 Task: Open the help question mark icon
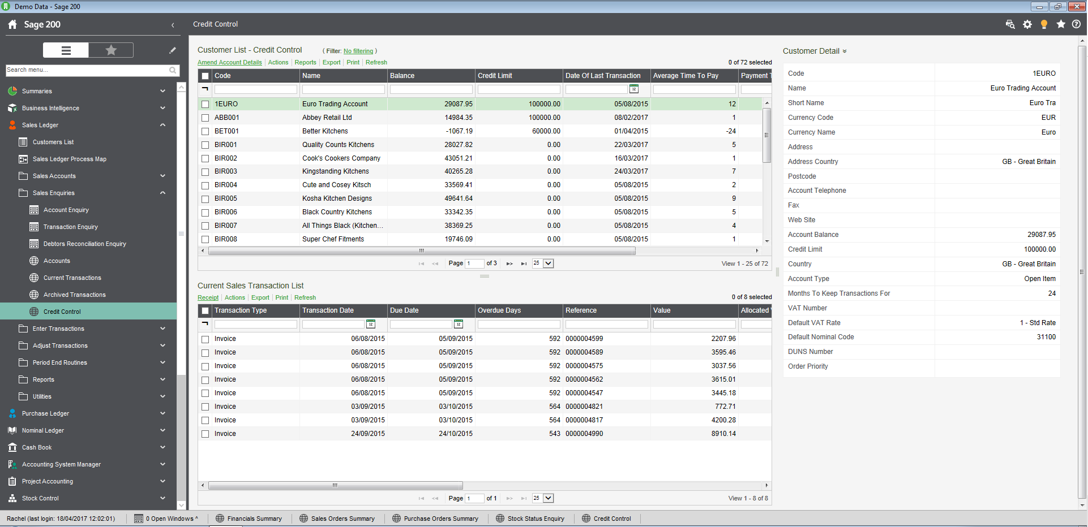[x=1076, y=24]
